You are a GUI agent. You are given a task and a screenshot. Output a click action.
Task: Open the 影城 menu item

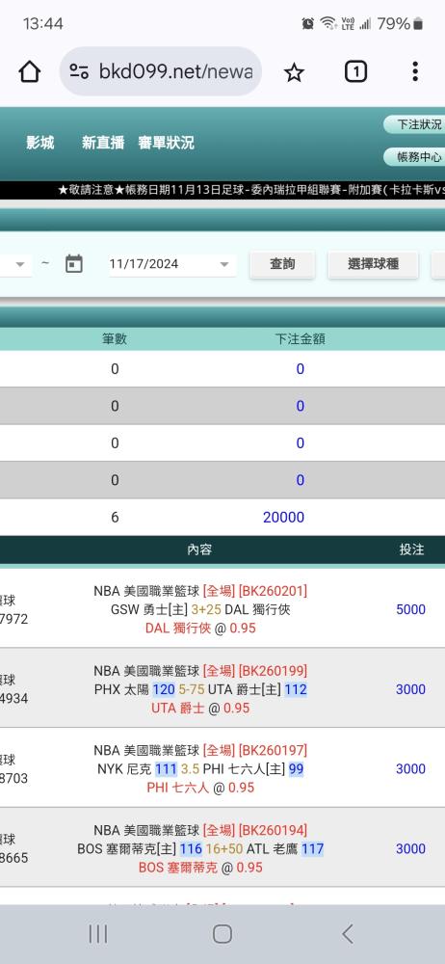(39, 143)
